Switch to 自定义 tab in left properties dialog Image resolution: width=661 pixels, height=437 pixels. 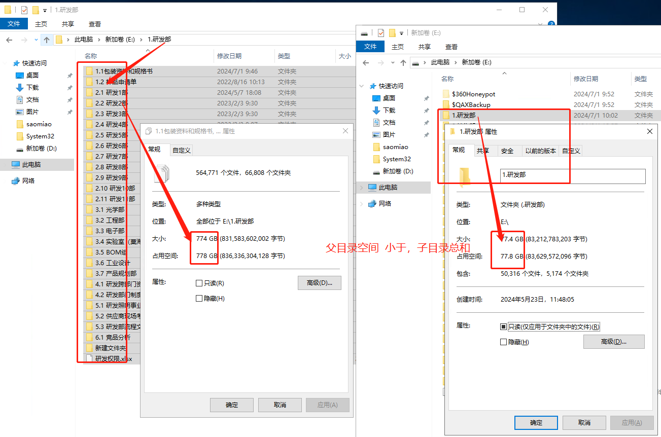pyautogui.click(x=182, y=150)
